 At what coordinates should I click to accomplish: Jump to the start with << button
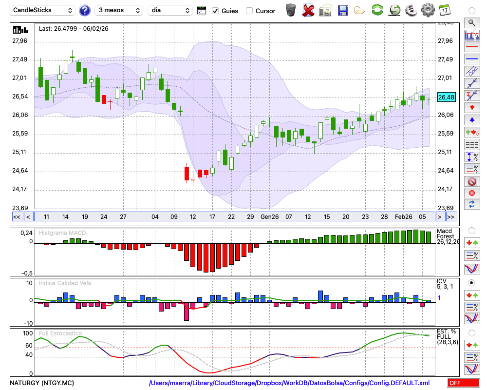(17, 217)
